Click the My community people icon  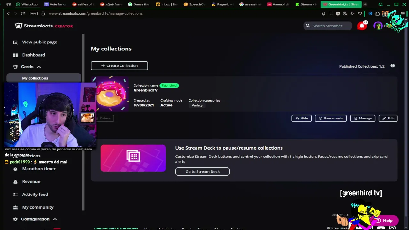[x=15, y=207]
